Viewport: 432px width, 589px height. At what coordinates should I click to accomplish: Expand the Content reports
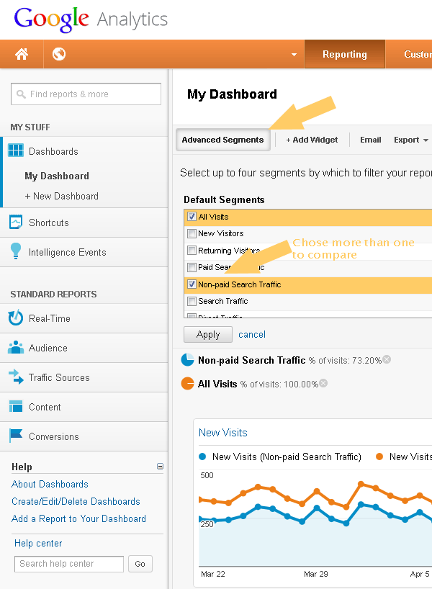click(45, 408)
